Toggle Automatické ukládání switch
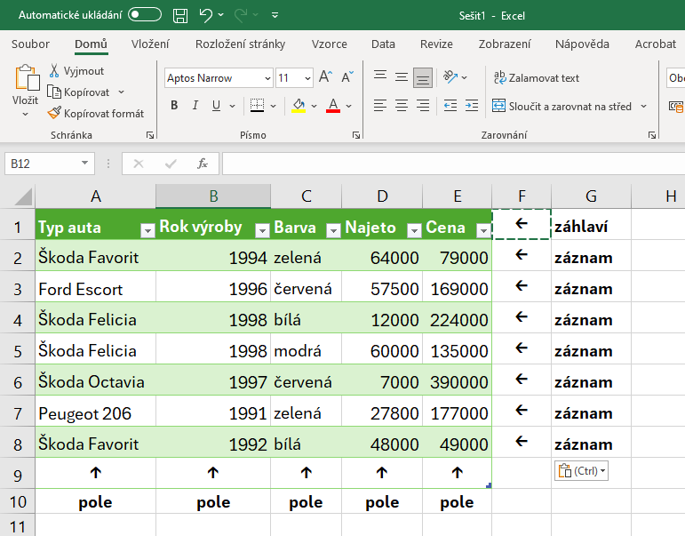Image resolution: width=685 pixels, height=536 pixels. (145, 15)
